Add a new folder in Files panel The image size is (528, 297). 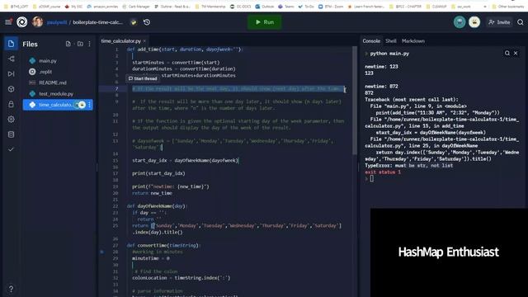click(80, 44)
